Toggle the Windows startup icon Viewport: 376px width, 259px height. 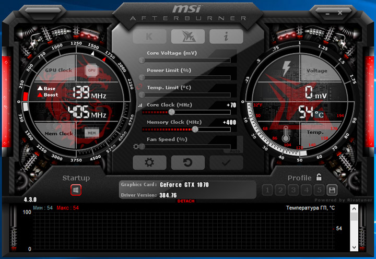[76, 190]
